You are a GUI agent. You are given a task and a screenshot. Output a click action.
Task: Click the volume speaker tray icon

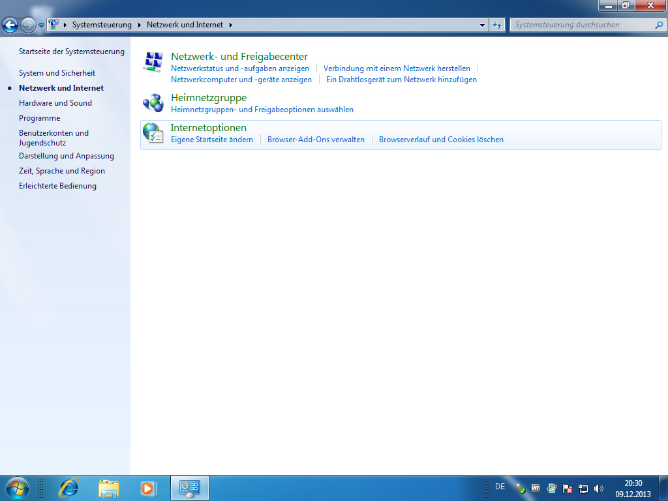pyautogui.click(x=599, y=489)
